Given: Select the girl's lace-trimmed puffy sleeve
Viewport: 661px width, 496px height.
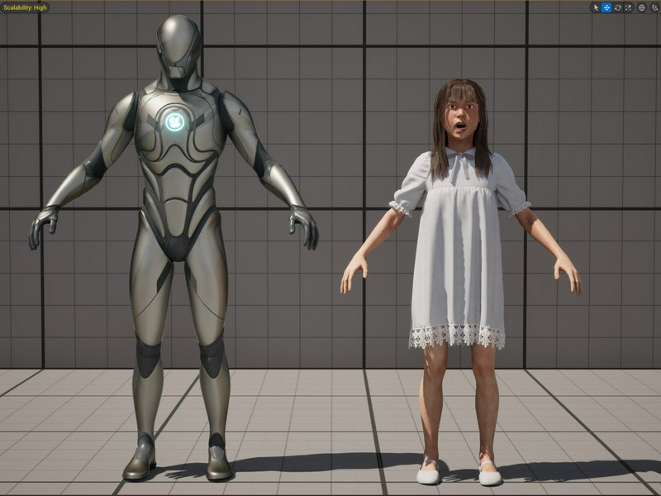Looking at the screenshot, I should tap(410, 185).
